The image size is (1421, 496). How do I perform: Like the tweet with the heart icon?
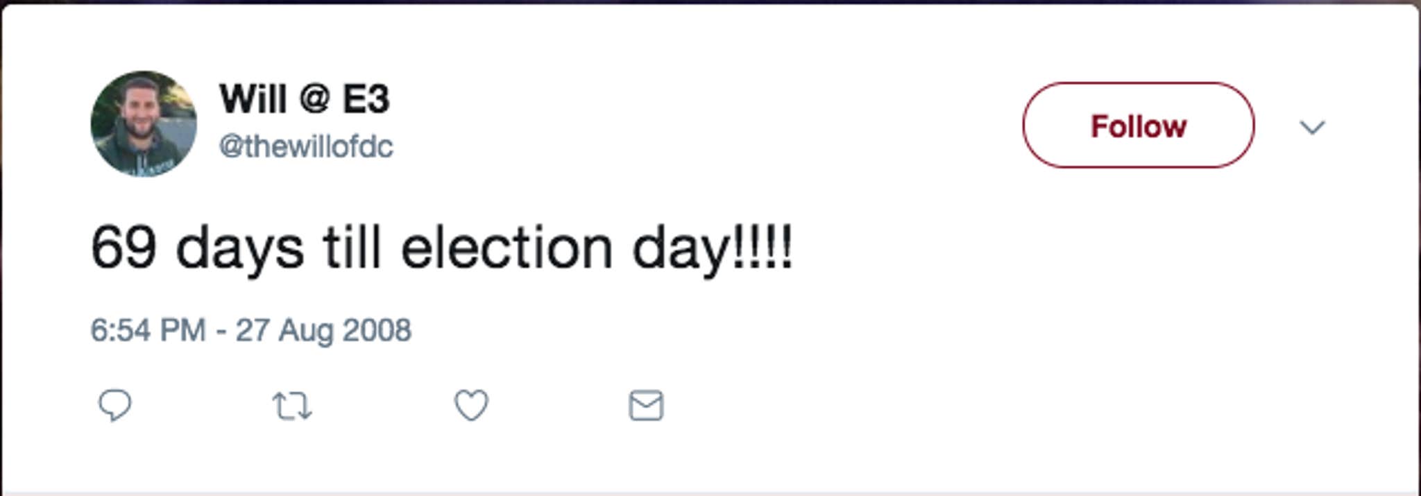471,405
